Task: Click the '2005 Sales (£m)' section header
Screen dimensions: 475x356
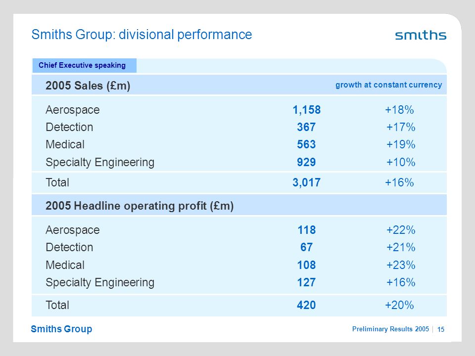Action: coord(88,86)
